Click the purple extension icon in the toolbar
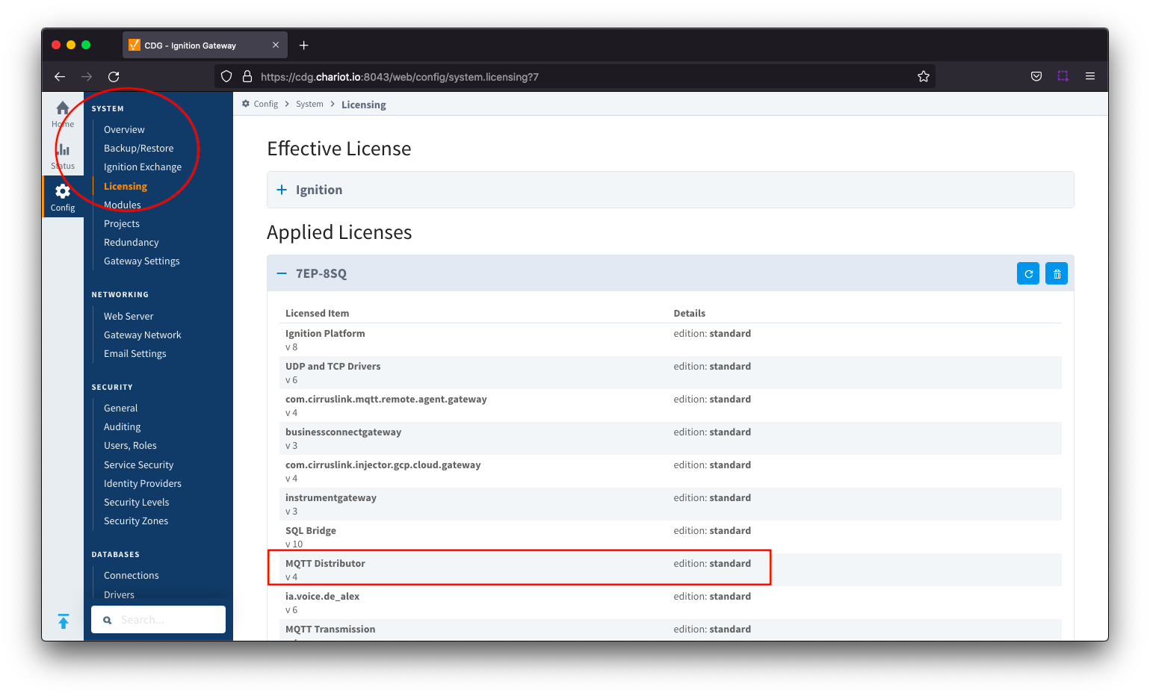Screen dimensions: 1150x696 tap(1063, 76)
